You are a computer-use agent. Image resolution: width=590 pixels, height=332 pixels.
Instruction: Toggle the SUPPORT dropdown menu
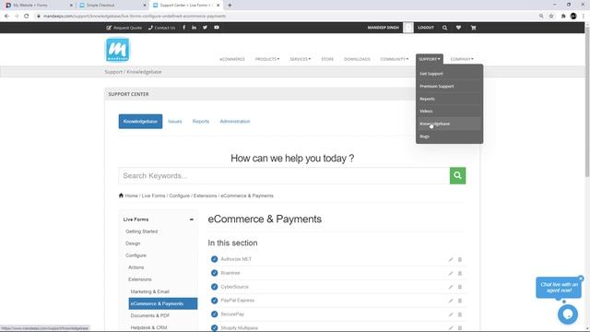coord(430,59)
